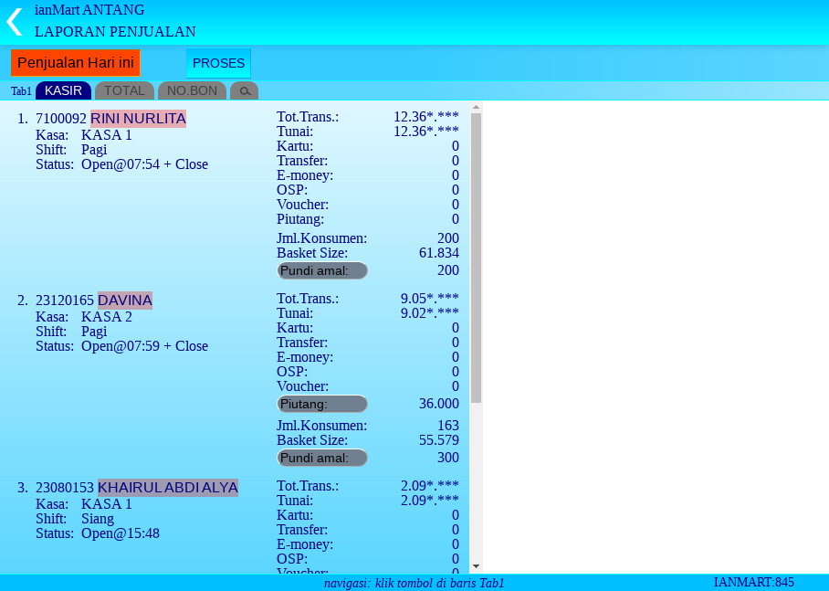This screenshot has height=591, width=829.
Task: Select cashier name DAVINA
Action: pyautogui.click(x=125, y=300)
